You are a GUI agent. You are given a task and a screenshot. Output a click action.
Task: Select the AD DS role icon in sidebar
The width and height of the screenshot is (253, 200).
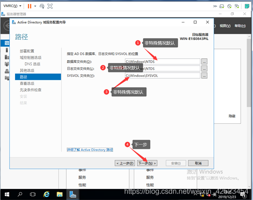(x=7, y=64)
